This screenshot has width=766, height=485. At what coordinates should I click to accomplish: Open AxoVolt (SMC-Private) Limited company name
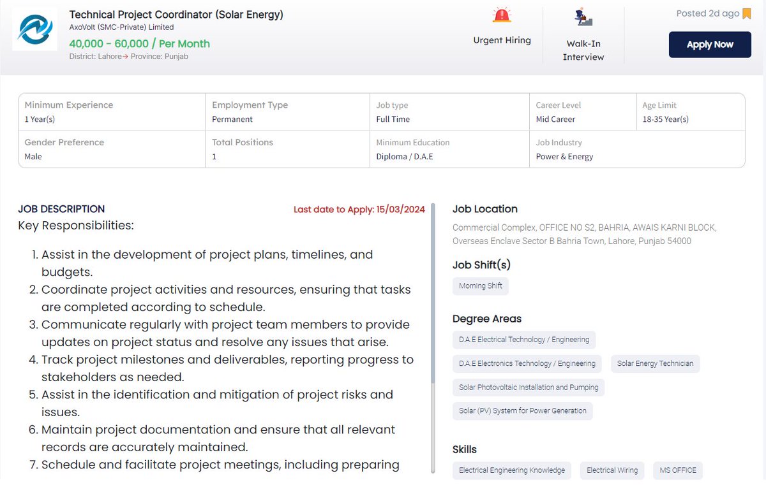click(121, 27)
